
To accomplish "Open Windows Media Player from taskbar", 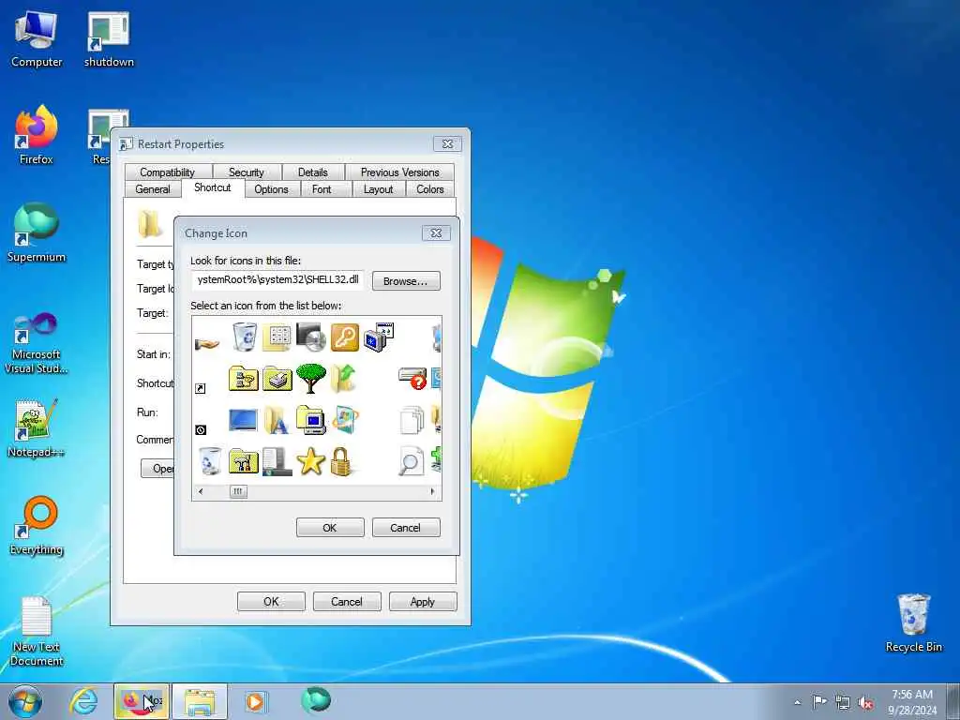I will (x=255, y=701).
